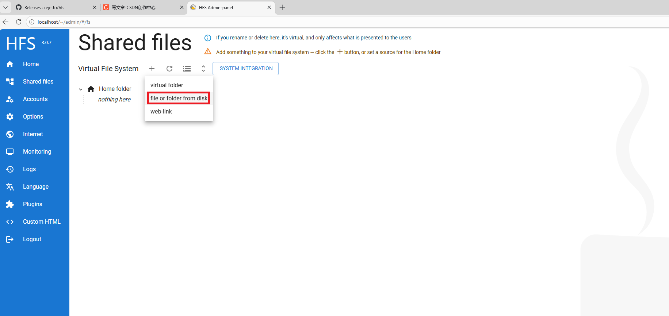Choose file or folder from disk
Viewport: 669px width, 316px height.
[x=179, y=98]
